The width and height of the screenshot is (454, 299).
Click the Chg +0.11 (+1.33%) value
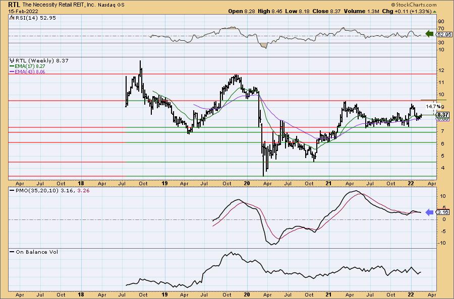(x=407, y=11)
